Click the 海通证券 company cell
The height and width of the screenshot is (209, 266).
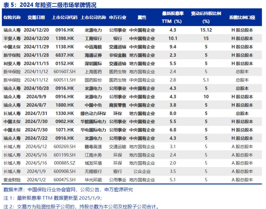point(93,55)
